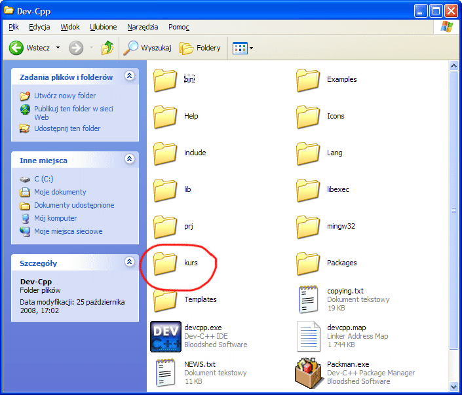The image size is (462, 395).
Task: Click the NEWS.txt document icon
Action: [166, 373]
